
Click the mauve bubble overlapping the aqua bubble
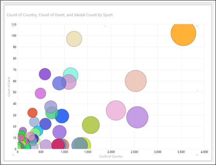tap(69, 82)
